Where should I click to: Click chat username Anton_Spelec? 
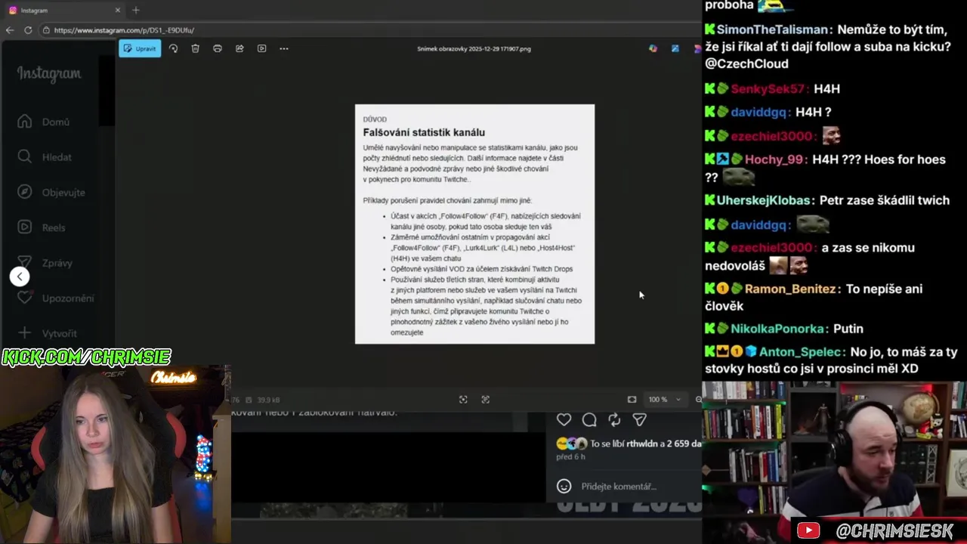800,351
